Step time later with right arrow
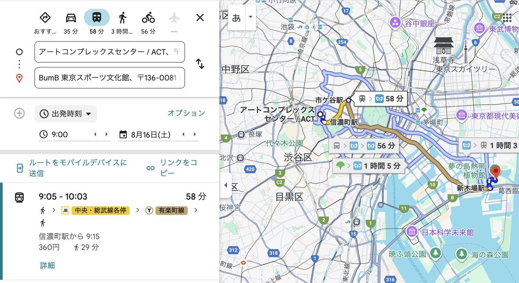Image resolution: width=519 pixels, height=283 pixels. coord(107,135)
